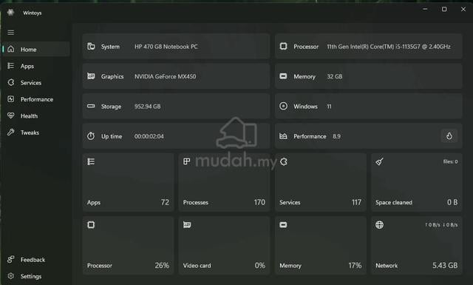
Task: Switch to Performance in the sidebar
Action: click(x=36, y=99)
